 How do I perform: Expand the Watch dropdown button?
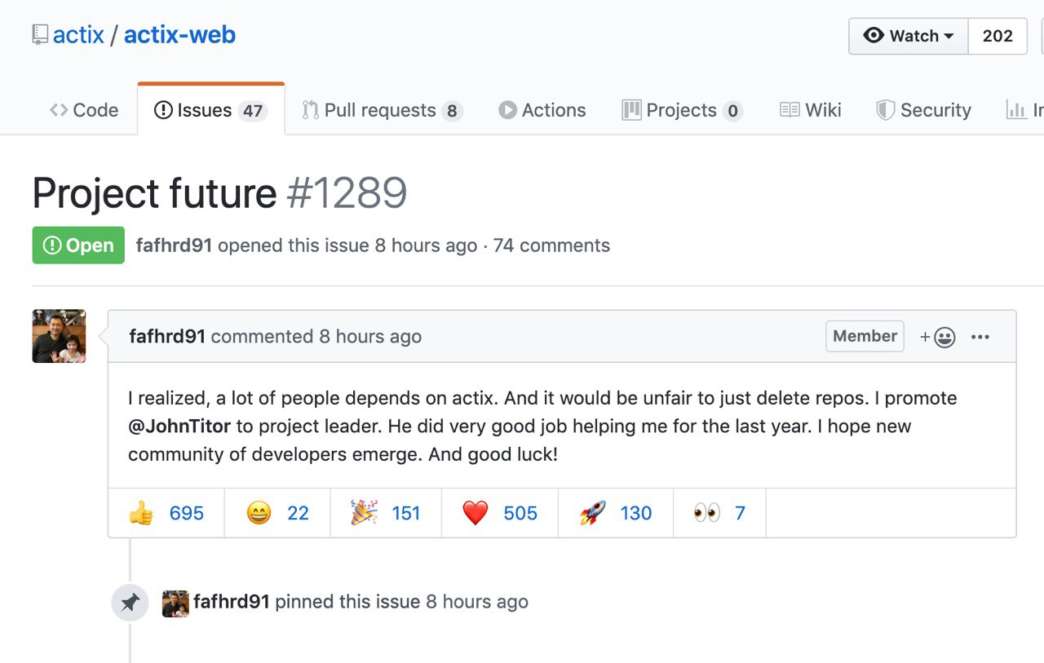[909, 36]
